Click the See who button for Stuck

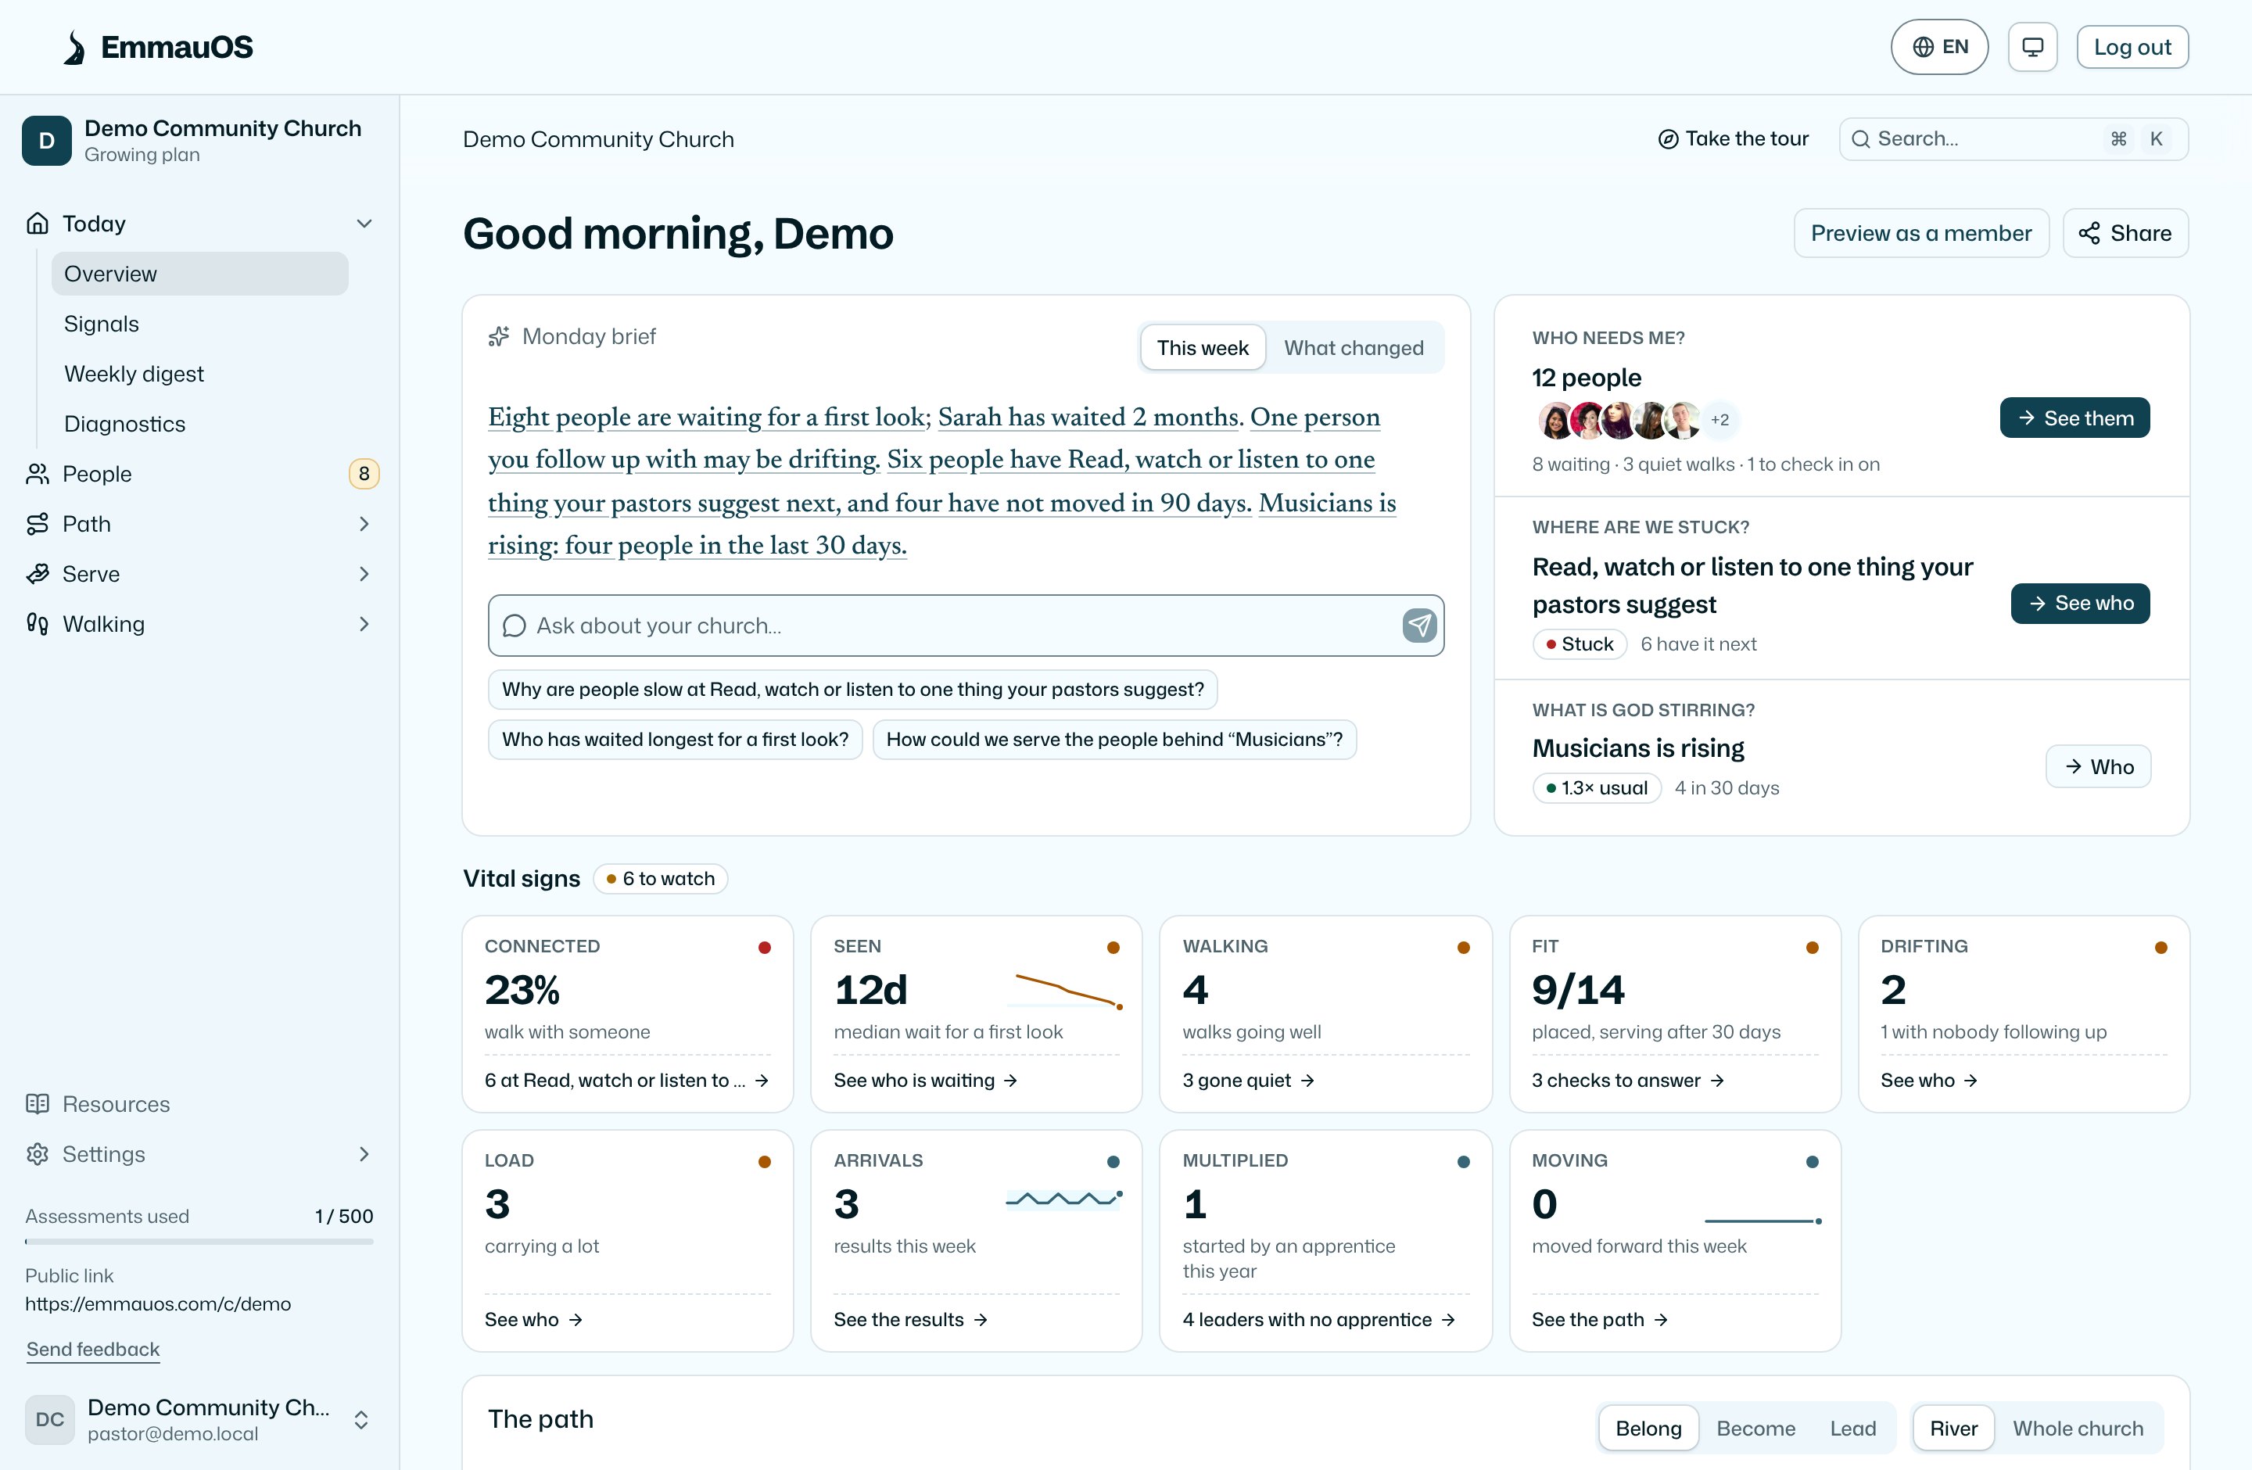coord(2080,604)
